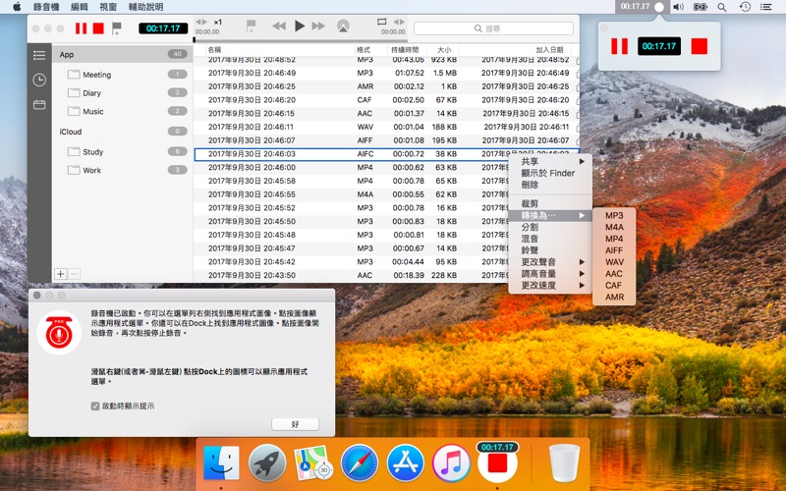Uncheck 啟動時顯示提示 checkbox
Screen dimensions: 786x491
95,406
